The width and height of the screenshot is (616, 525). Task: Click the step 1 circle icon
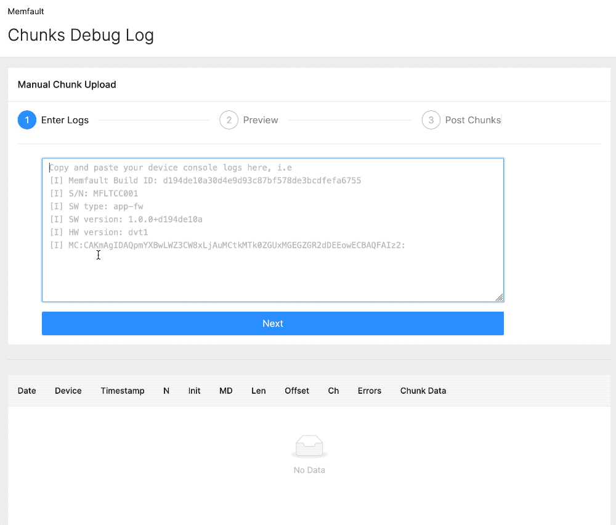pos(27,120)
